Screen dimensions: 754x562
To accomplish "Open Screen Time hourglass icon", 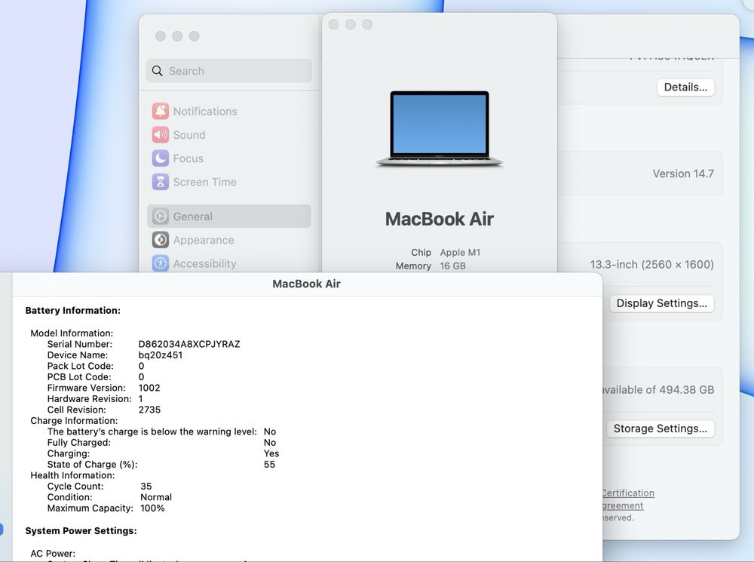I will point(160,182).
